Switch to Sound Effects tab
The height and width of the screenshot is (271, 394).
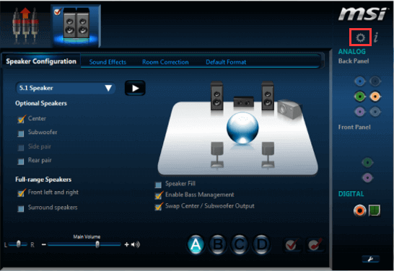pyautogui.click(x=108, y=62)
